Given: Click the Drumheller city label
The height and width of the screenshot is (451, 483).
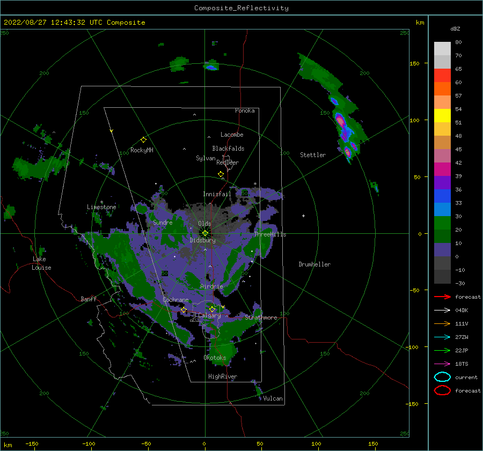Looking at the screenshot, I should click(314, 264).
